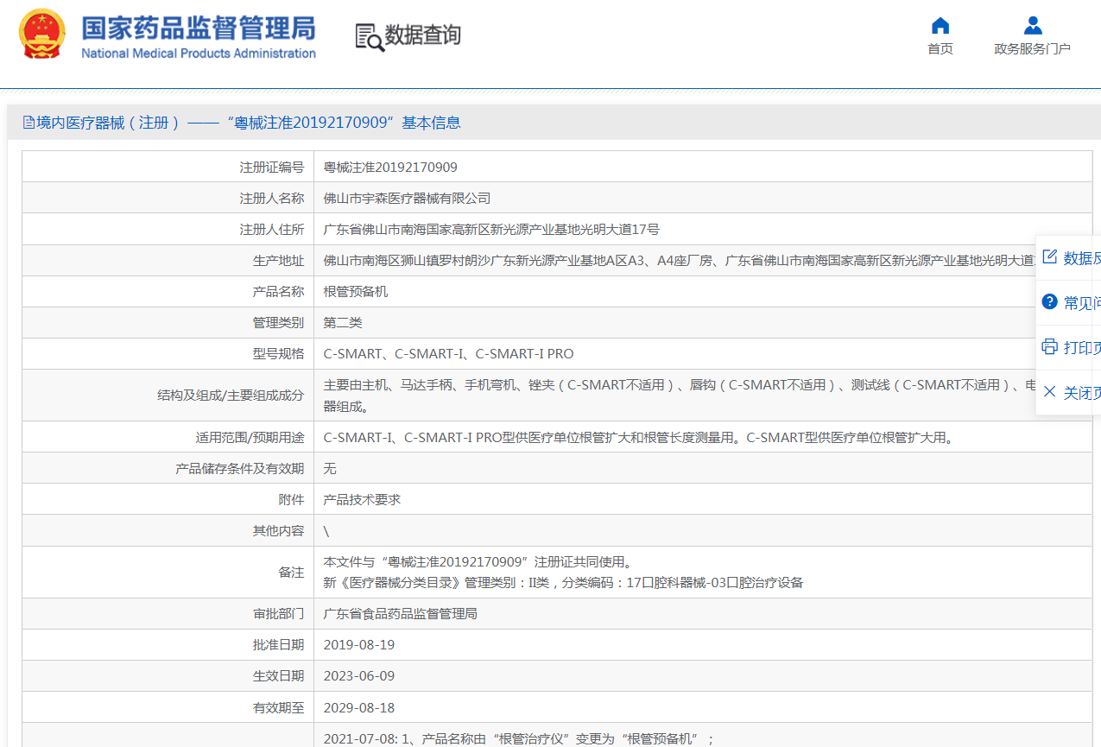The height and width of the screenshot is (747, 1101).
Task: Open the FAQ question mark icon
Action: [1049, 301]
